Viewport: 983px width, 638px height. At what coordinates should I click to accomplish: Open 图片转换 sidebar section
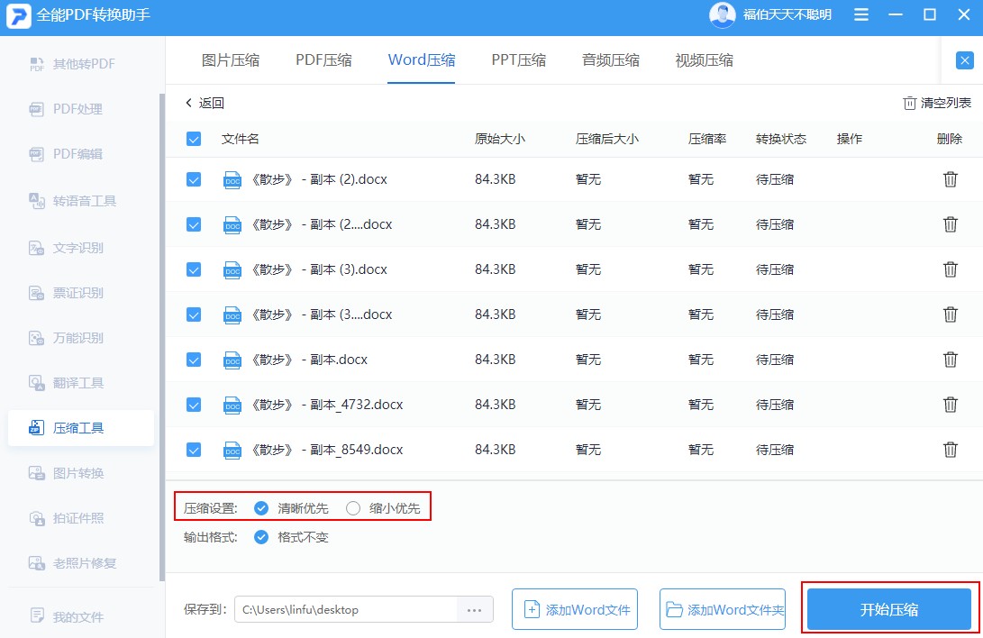pos(66,473)
